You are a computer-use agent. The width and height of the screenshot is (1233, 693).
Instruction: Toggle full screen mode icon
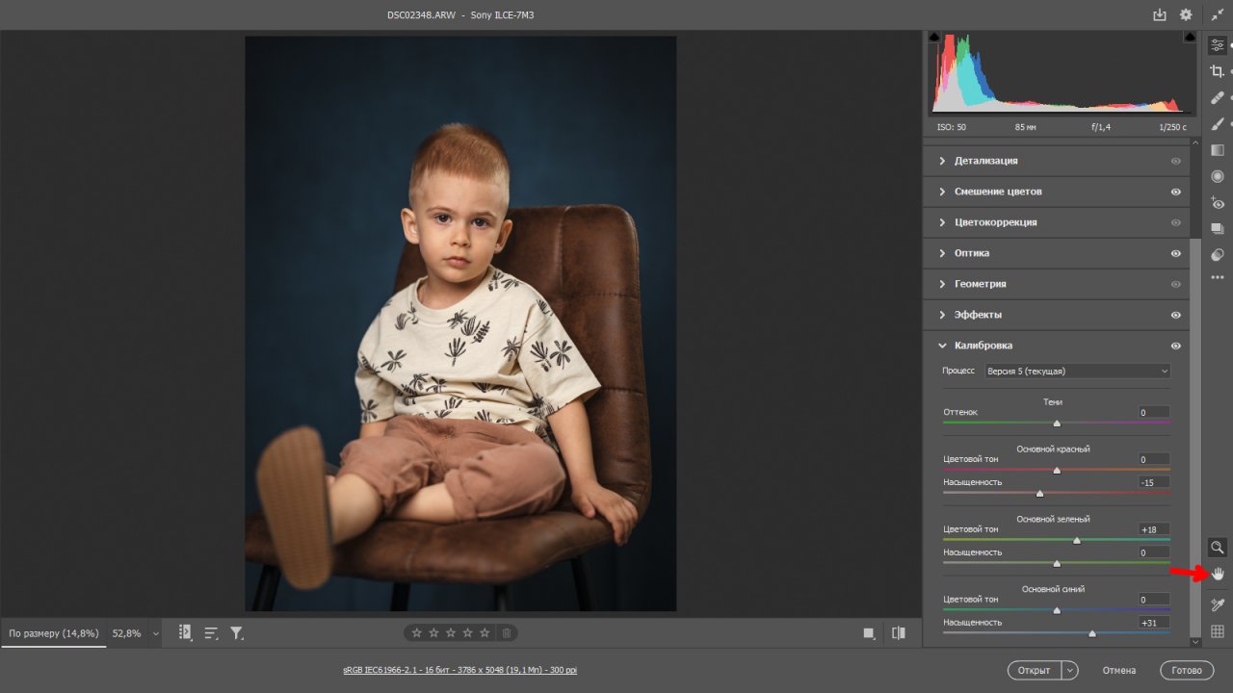coord(1218,15)
